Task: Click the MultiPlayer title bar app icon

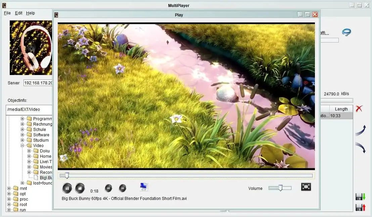Action: pos(4,5)
